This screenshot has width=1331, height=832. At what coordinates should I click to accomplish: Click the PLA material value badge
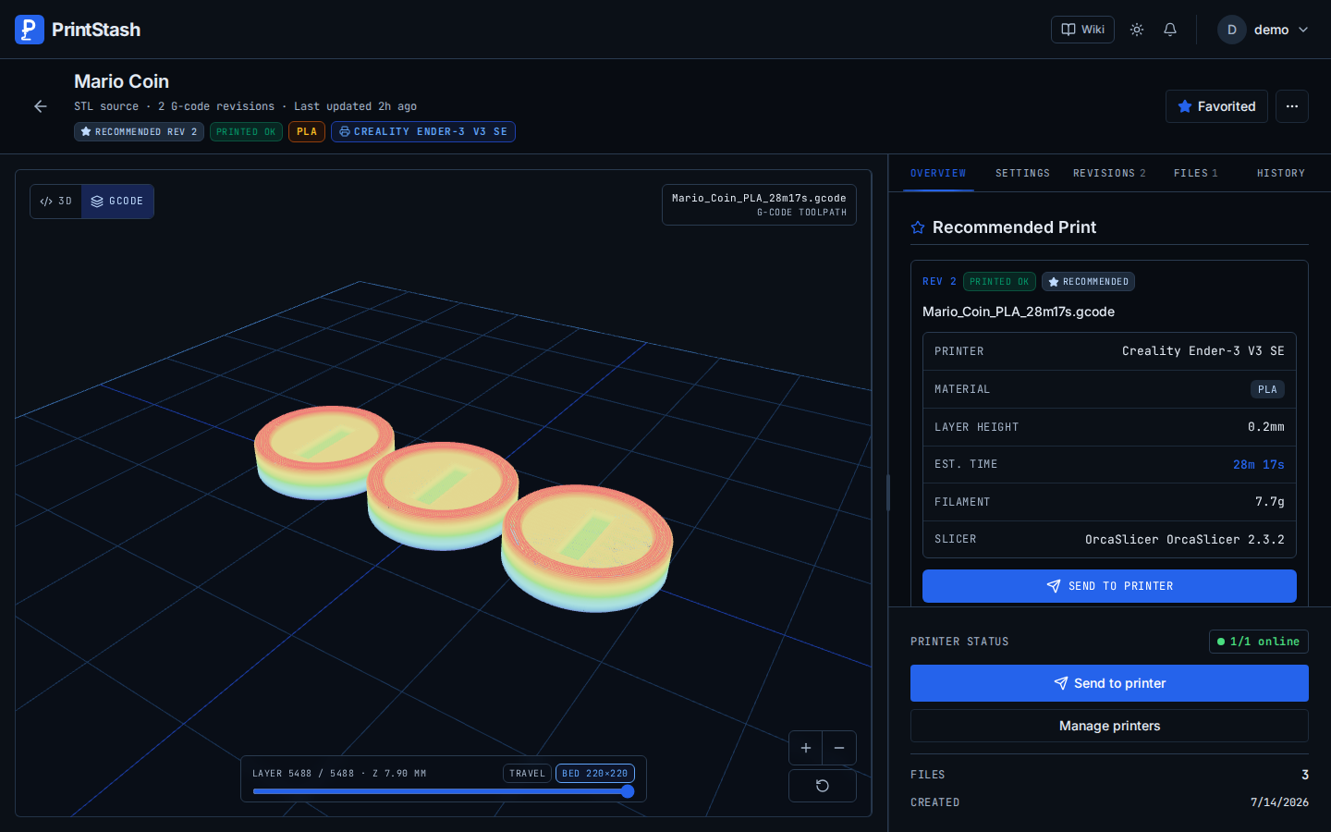[x=1267, y=389]
